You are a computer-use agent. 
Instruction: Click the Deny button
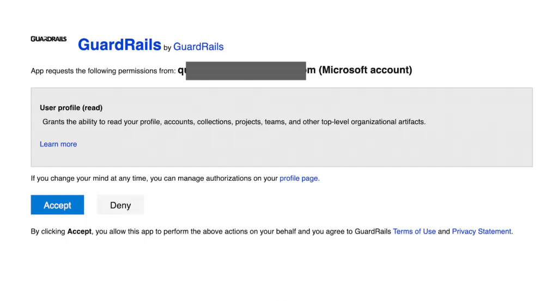120,205
